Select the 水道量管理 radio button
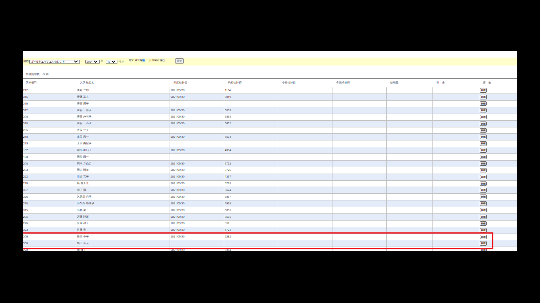The image size is (540, 303). pyautogui.click(x=164, y=60)
